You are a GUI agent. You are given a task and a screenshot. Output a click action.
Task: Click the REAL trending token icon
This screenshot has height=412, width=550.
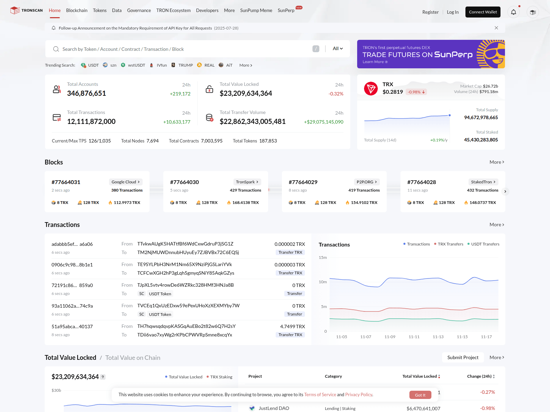(x=199, y=65)
